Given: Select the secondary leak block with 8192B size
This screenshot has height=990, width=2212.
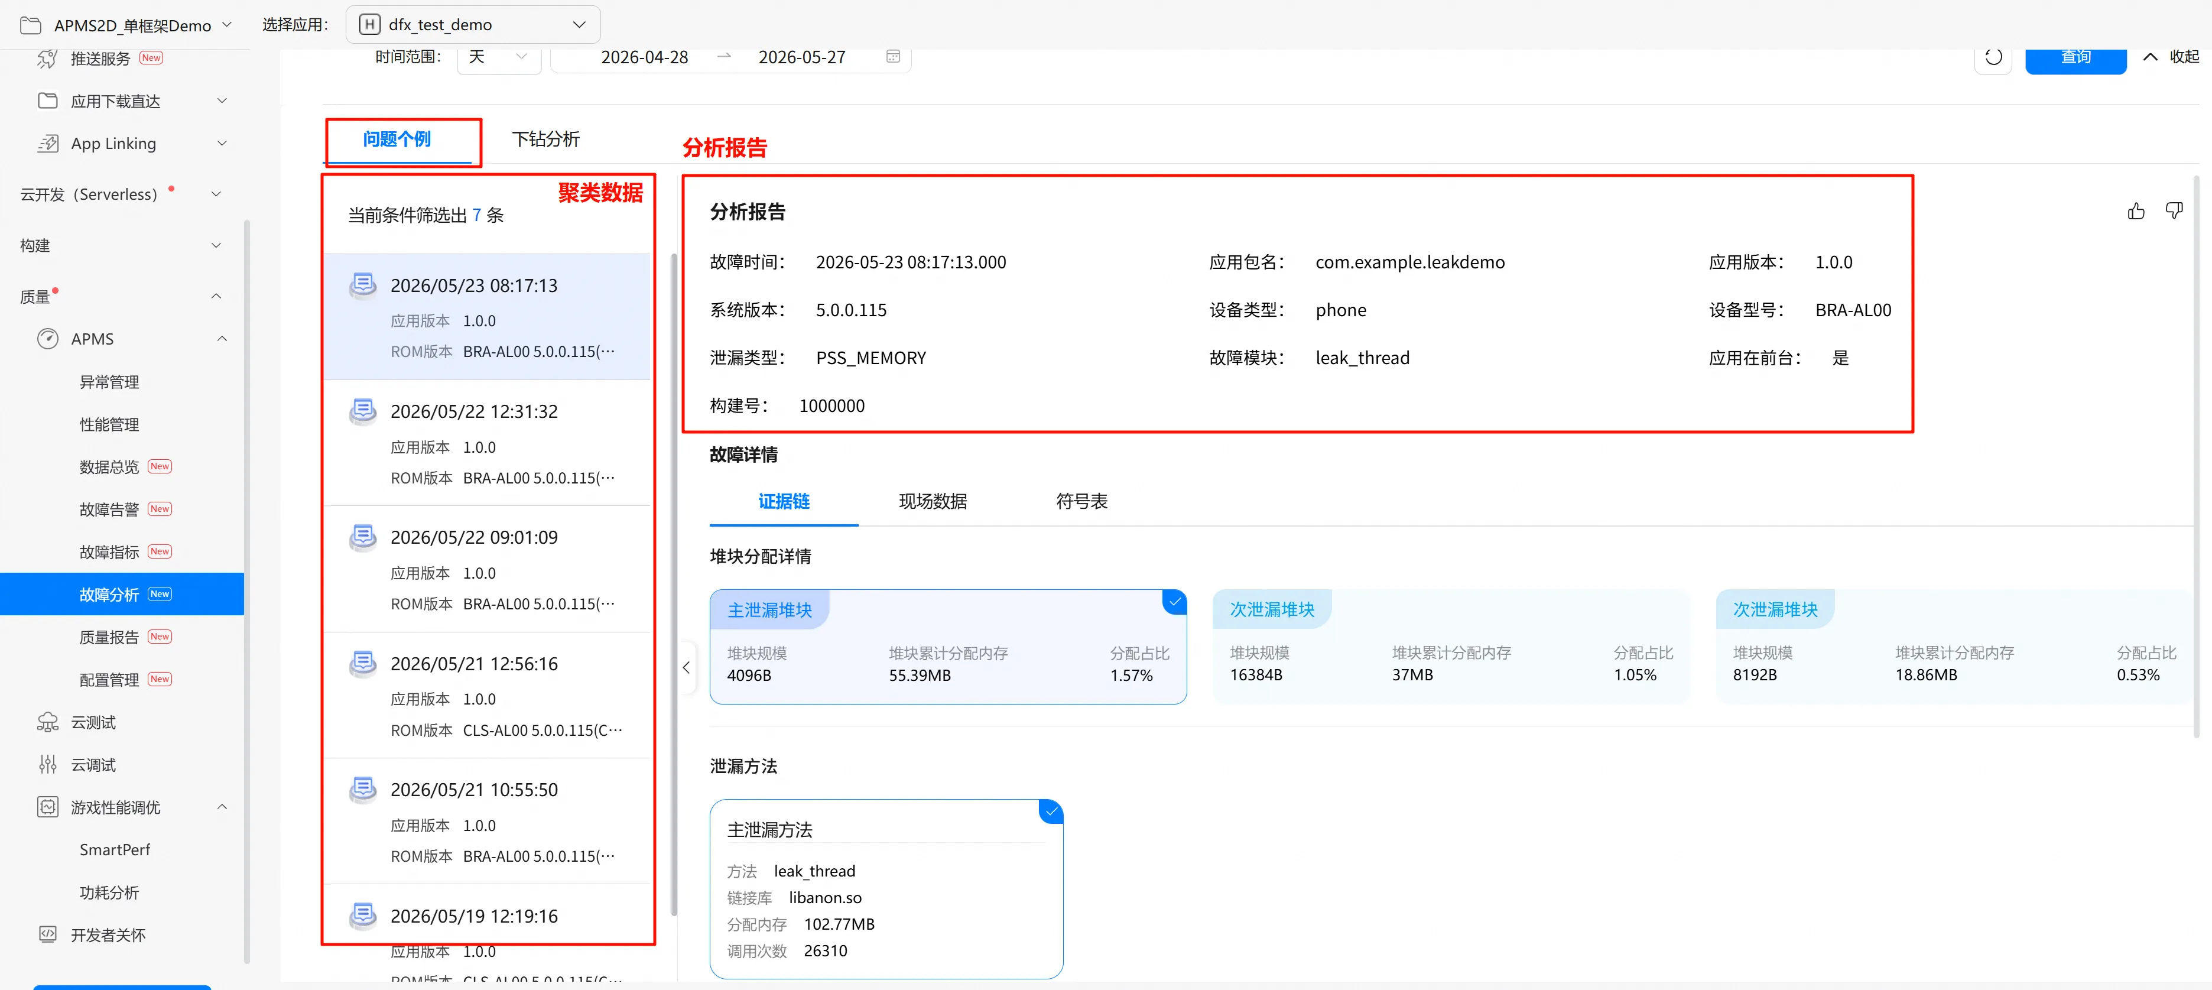Looking at the screenshot, I should (1954, 647).
